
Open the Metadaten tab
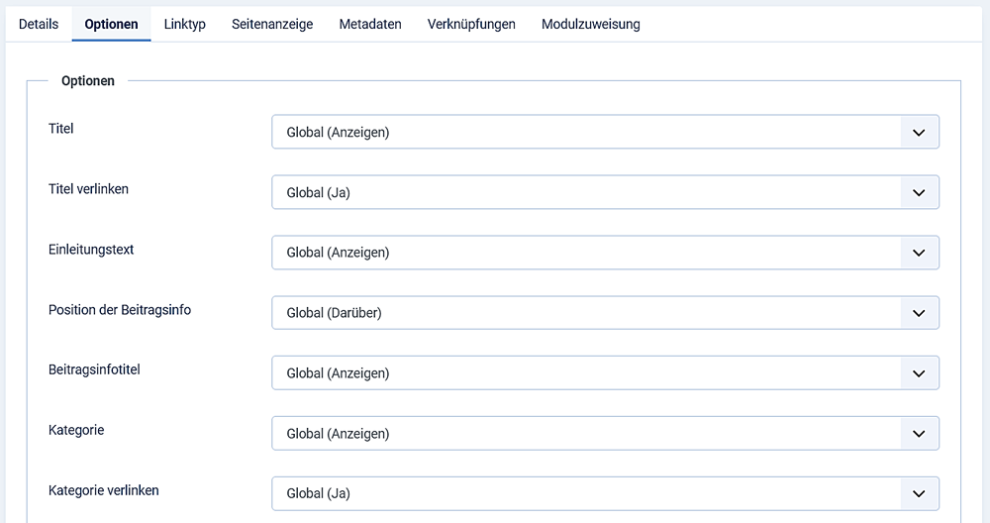[x=370, y=24]
